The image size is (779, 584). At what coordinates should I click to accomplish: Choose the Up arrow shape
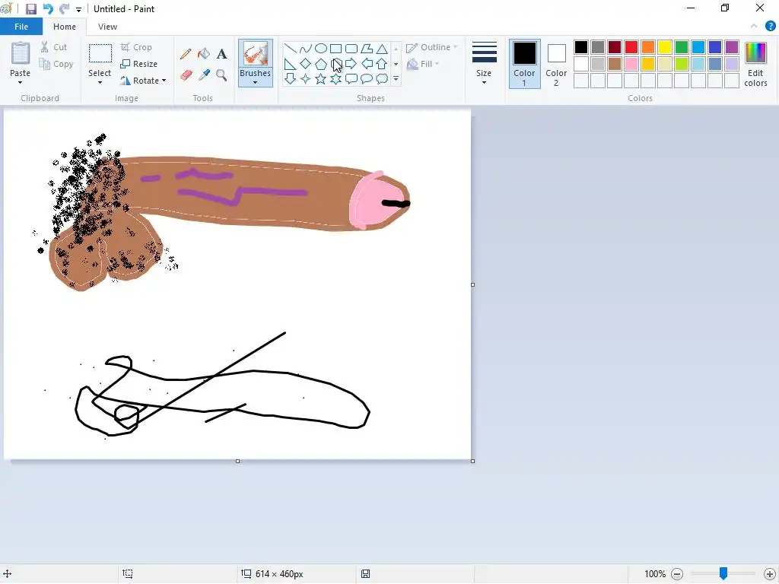click(382, 64)
